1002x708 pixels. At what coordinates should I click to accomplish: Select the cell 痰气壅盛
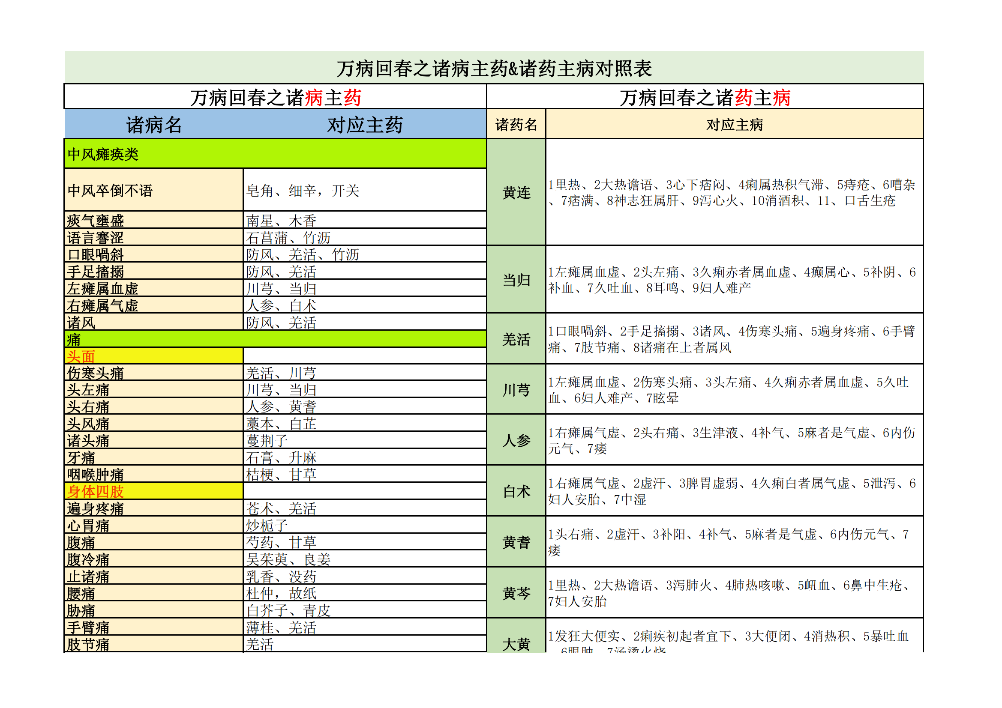point(153,220)
